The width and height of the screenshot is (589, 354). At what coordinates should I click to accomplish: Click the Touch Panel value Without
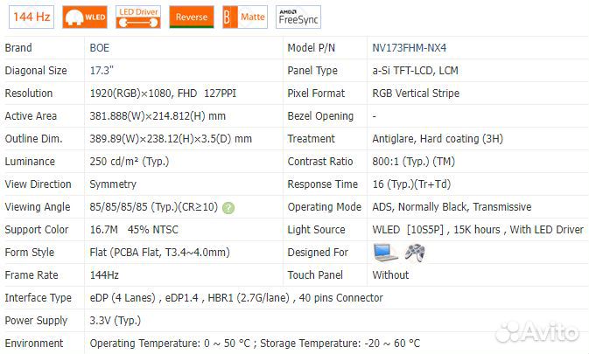tap(390, 275)
